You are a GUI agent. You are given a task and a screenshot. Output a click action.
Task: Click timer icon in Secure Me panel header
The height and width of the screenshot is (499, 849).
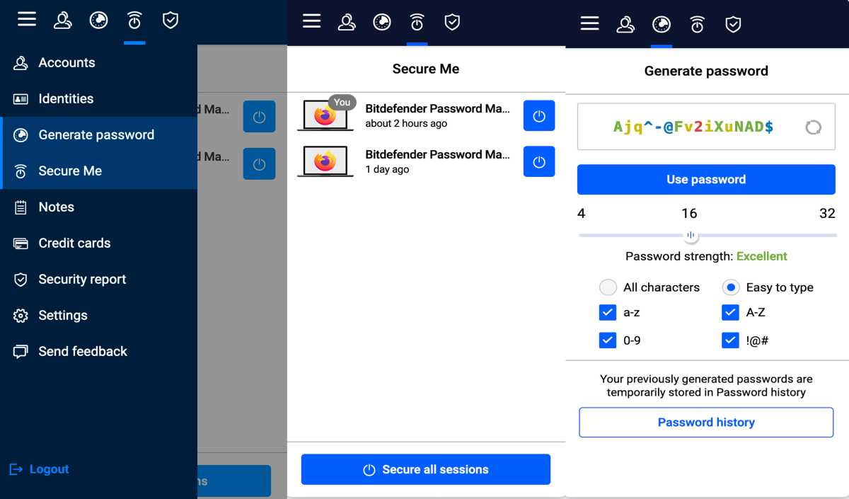[417, 23]
